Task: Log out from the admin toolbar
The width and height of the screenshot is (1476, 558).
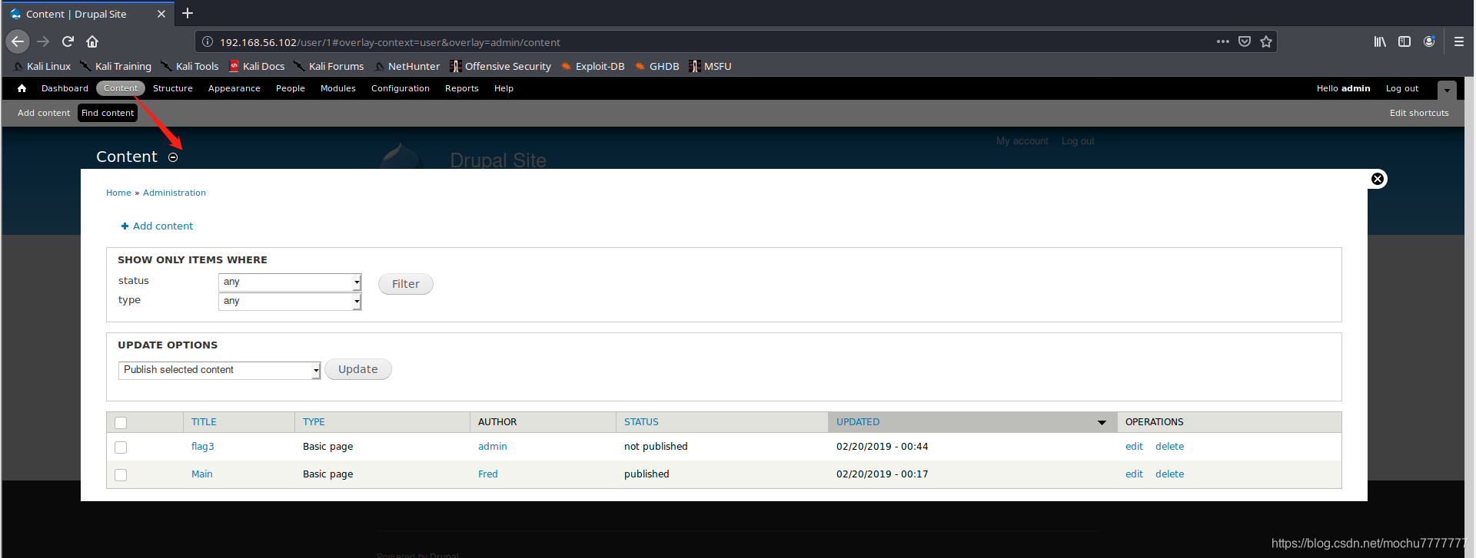Action: tap(1402, 88)
